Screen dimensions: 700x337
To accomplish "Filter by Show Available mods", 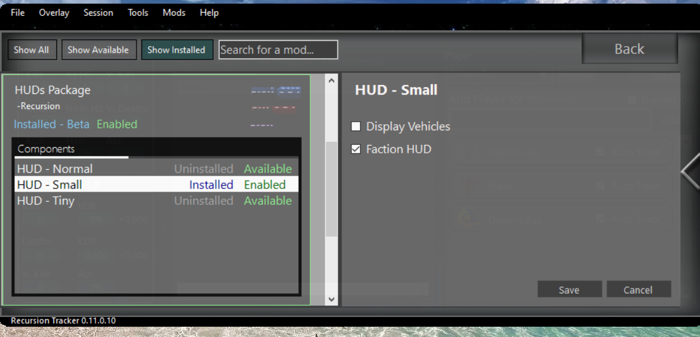I will pyautogui.click(x=98, y=50).
